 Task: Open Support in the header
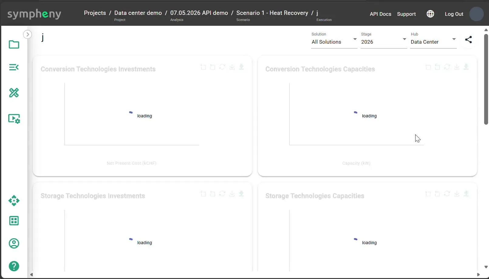click(406, 14)
